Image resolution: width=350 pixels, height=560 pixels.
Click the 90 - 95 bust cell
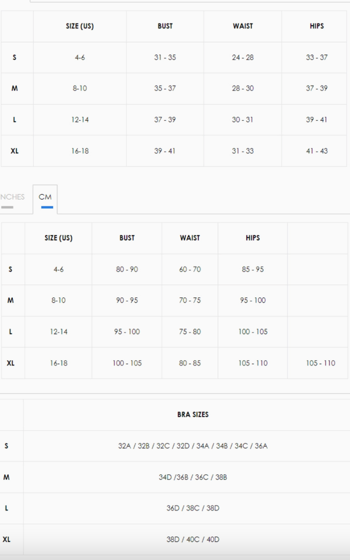click(127, 301)
